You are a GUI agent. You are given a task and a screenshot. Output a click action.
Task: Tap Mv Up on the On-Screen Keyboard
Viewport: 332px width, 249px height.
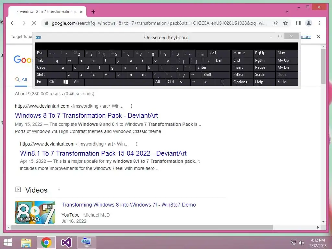287,60
